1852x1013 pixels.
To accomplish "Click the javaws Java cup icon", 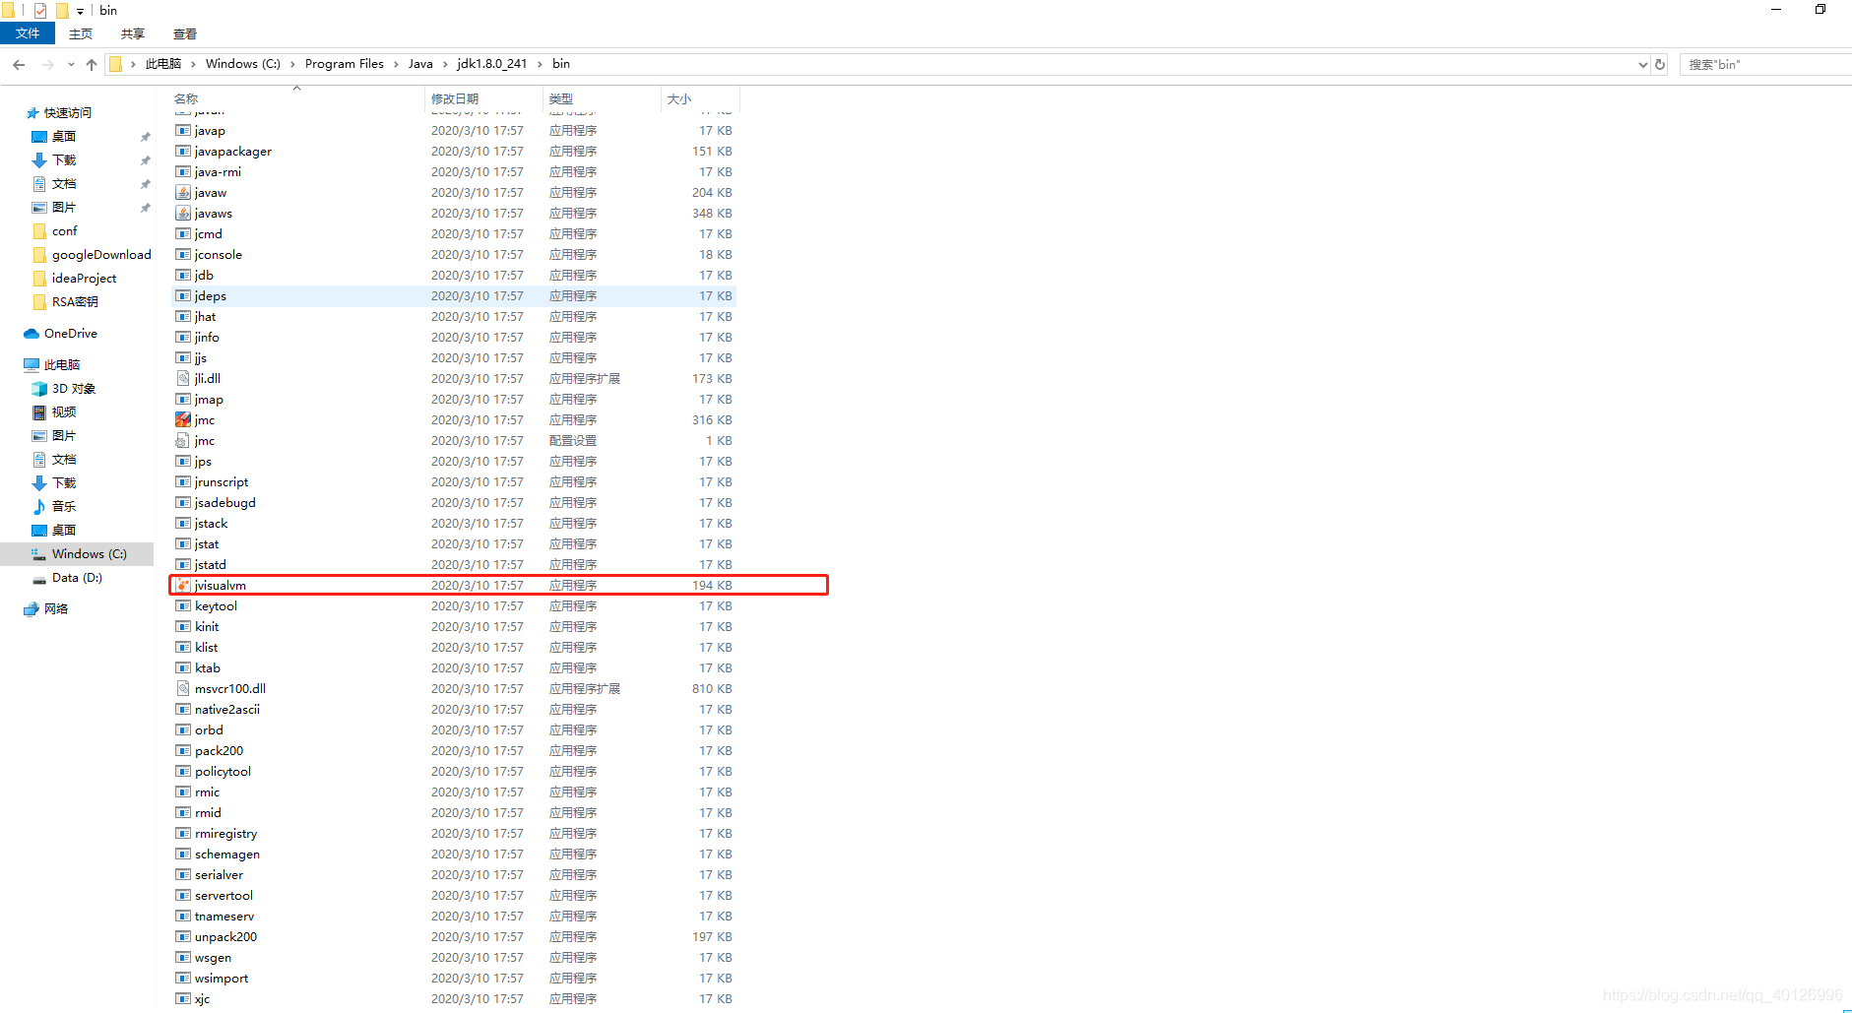I will 183,213.
